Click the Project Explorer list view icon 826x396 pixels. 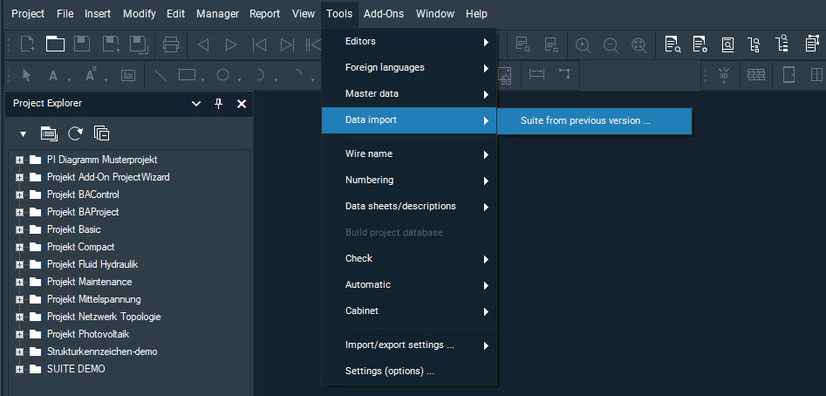point(49,133)
